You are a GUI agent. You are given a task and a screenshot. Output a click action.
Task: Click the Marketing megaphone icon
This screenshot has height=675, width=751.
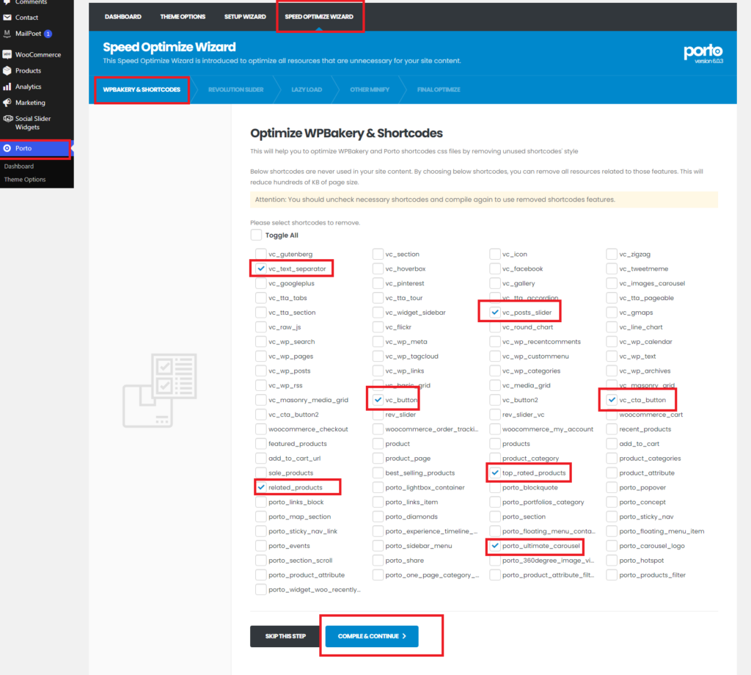(7, 103)
